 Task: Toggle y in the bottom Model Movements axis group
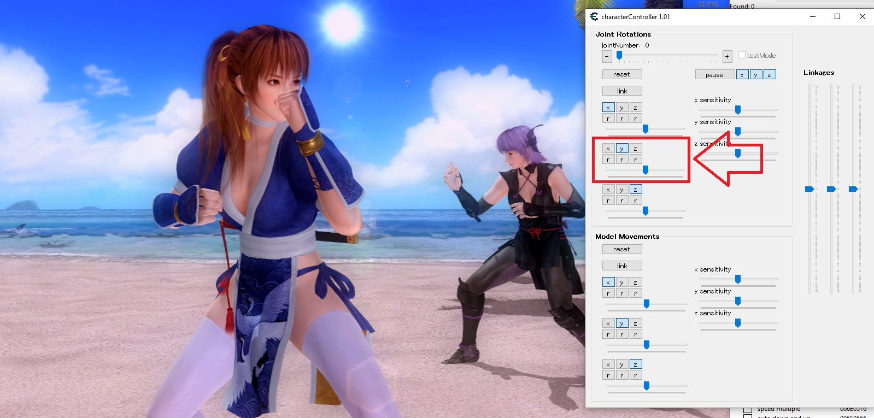point(621,364)
